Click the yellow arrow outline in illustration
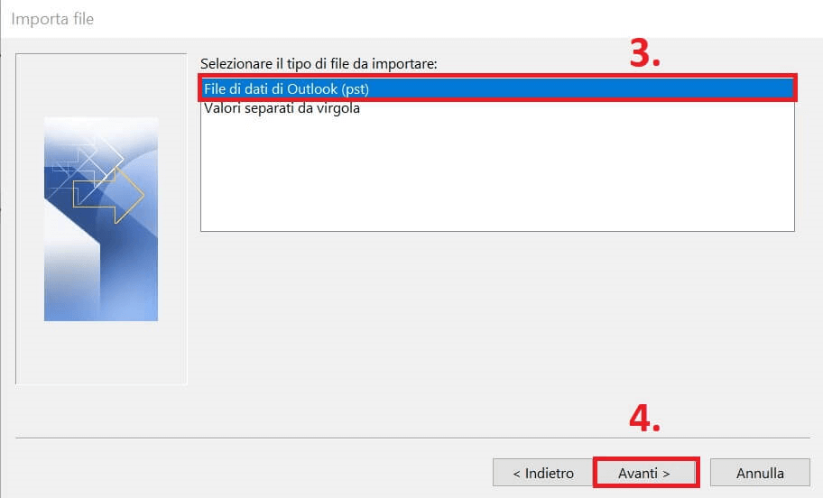Screen dimensions: 823x498 click(x=108, y=195)
